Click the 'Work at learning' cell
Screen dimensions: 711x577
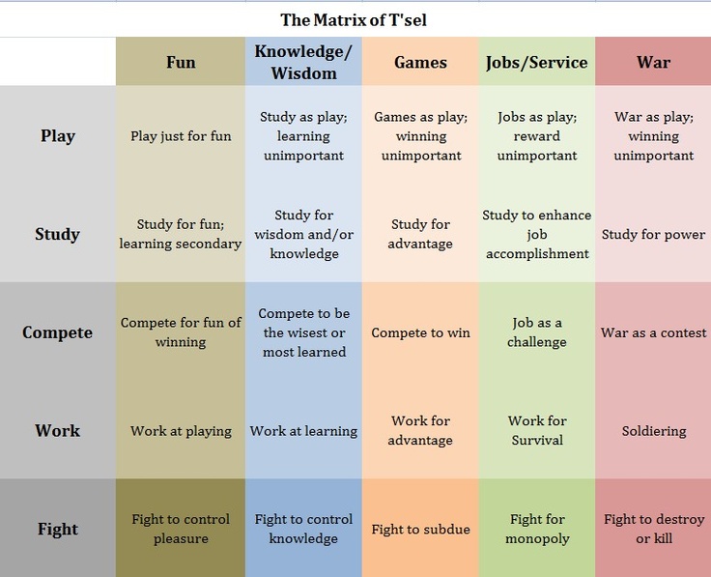coord(303,430)
